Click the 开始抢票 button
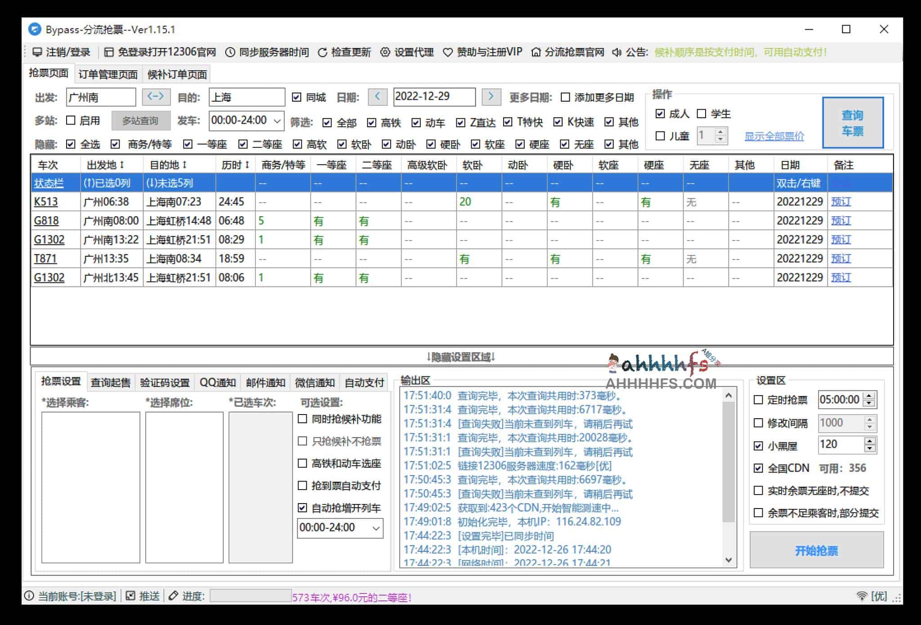The width and height of the screenshot is (921, 625). (x=817, y=550)
